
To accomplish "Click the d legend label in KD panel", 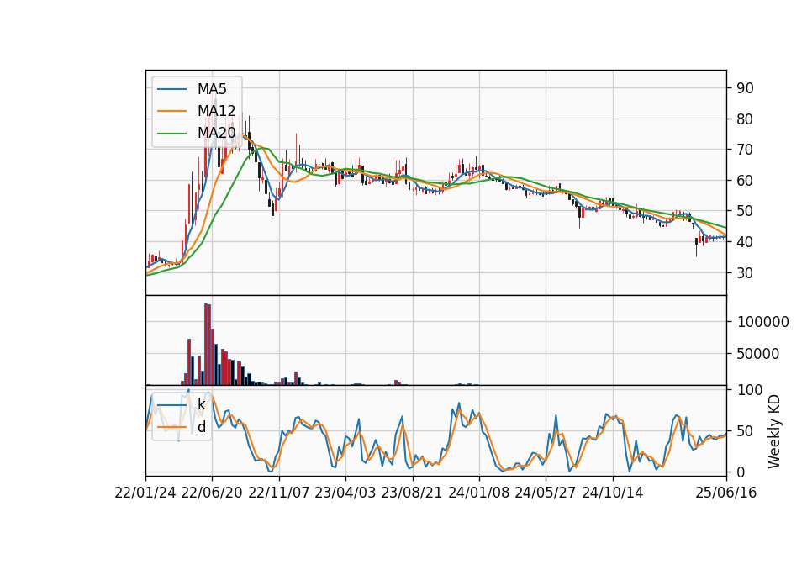I will pyautogui.click(x=201, y=427).
